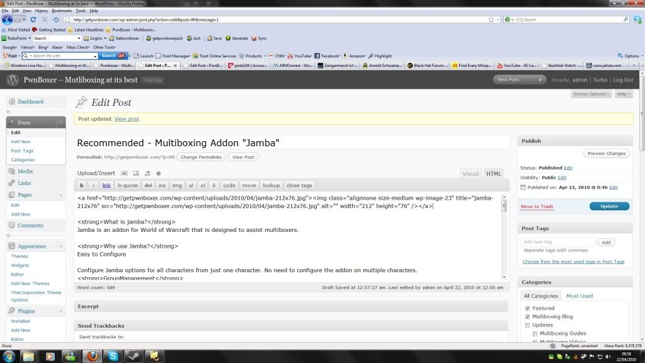Screen dimensions: 645x363
Task: Click the RoboForm Save icon button
Action: pos(214,38)
